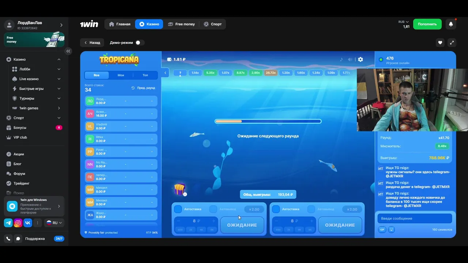Toggle game music note icon
Screen dimensions: 468x263
(x=341, y=60)
